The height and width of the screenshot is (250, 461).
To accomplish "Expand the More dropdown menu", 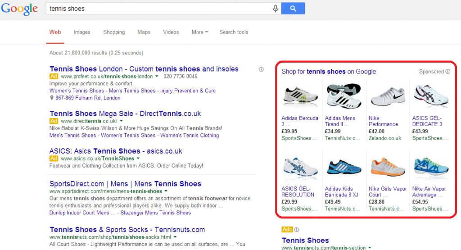I will (199, 32).
